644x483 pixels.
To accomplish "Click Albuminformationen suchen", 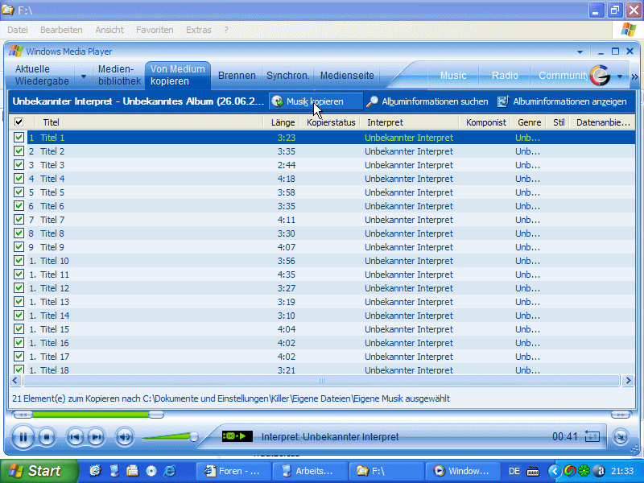I will pyautogui.click(x=427, y=101).
